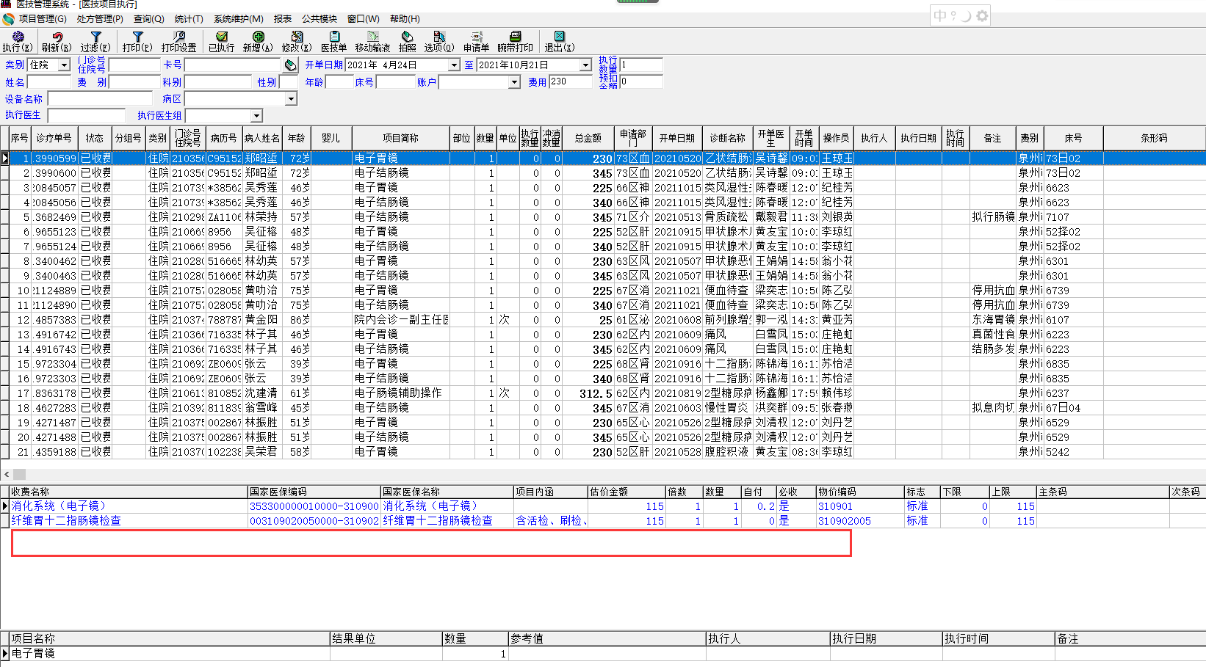Exit via the 退出(X) icon
1206x667 pixels.
click(559, 41)
